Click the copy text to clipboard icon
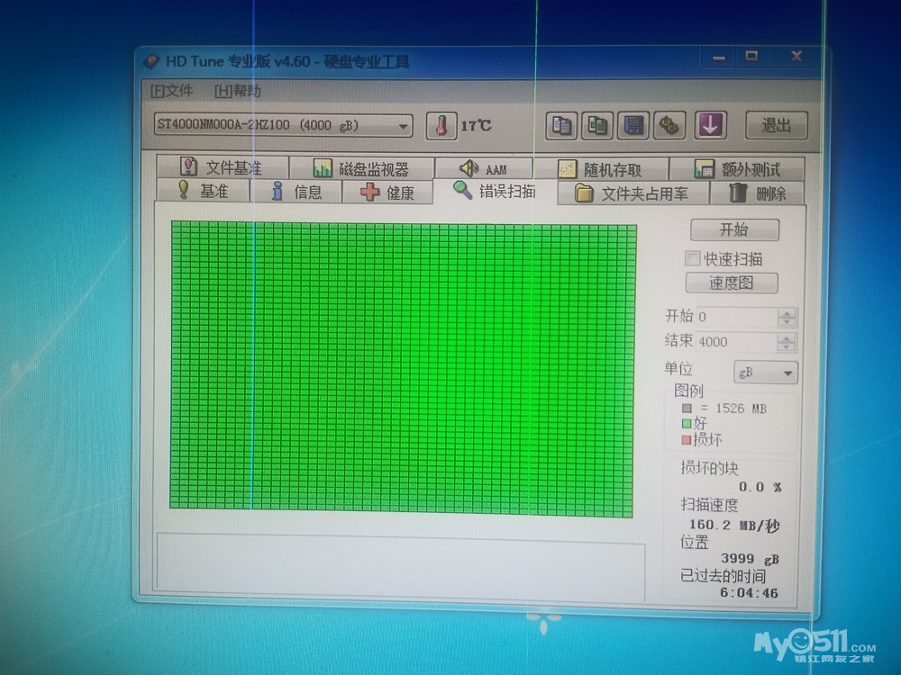 click(x=562, y=125)
